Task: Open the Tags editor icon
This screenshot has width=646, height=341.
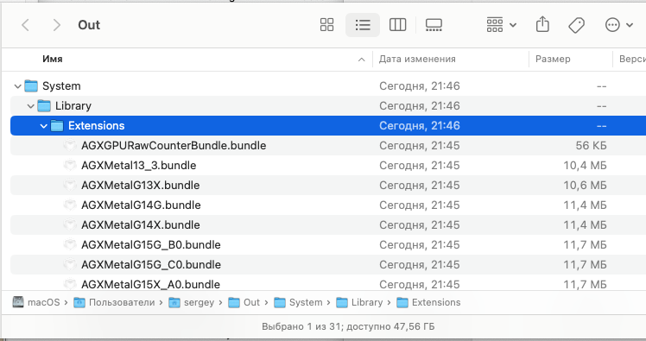Action: coord(576,25)
